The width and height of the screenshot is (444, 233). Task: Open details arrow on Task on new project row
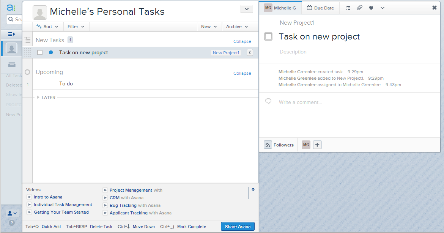(x=250, y=53)
